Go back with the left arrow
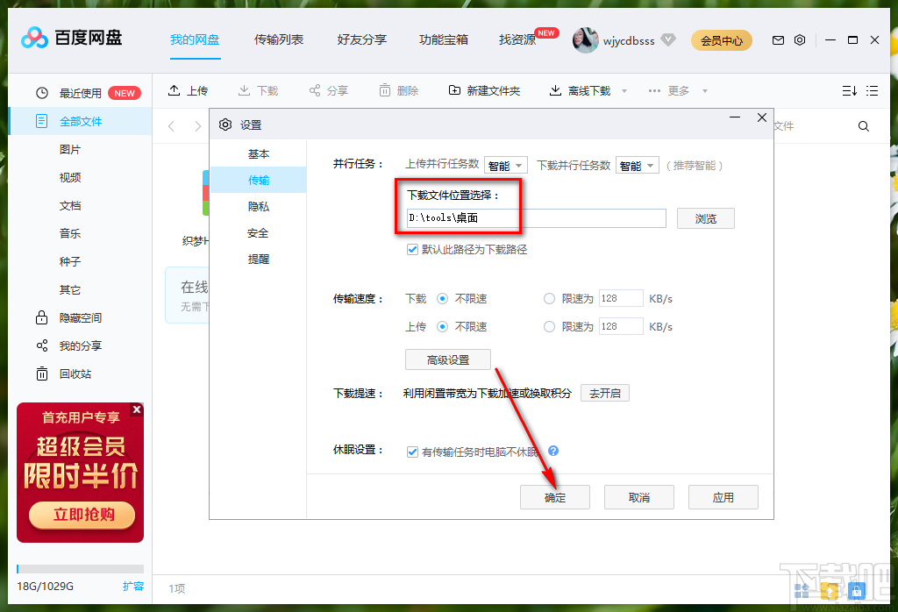Image resolution: width=898 pixels, height=612 pixels. tap(171, 126)
